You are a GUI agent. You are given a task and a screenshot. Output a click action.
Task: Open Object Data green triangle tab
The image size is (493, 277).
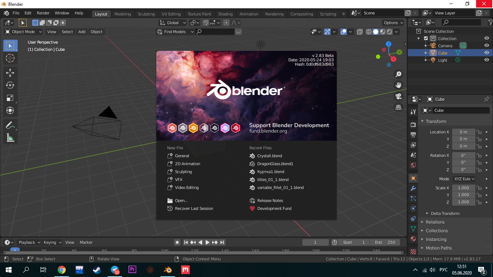413,229
